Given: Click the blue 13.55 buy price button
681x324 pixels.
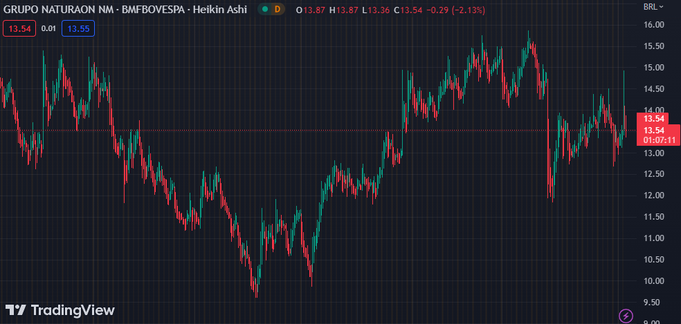Looking at the screenshot, I should coord(78,28).
